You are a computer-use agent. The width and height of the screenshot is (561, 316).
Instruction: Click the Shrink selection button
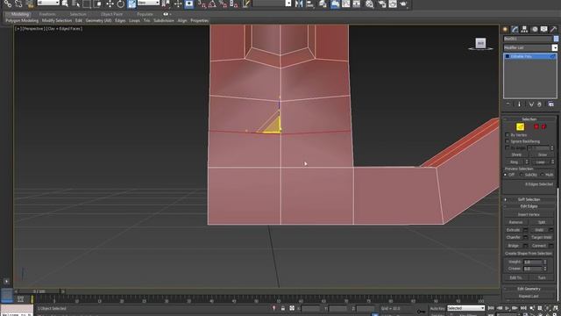coord(516,154)
